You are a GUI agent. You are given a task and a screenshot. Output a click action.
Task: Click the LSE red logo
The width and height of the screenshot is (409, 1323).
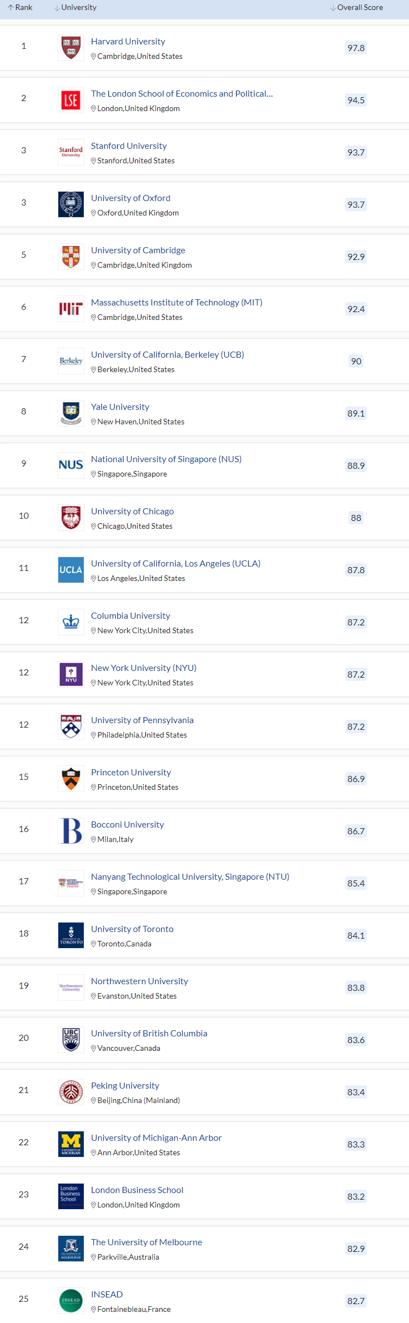(x=71, y=100)
